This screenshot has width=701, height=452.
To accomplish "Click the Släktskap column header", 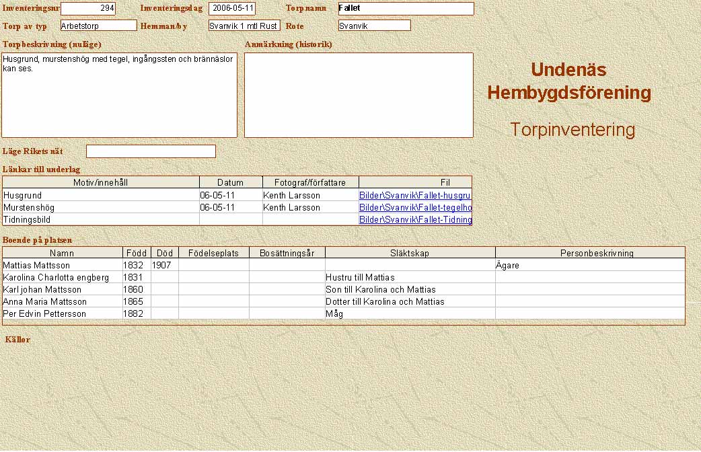I will click(x=410, y=254).
